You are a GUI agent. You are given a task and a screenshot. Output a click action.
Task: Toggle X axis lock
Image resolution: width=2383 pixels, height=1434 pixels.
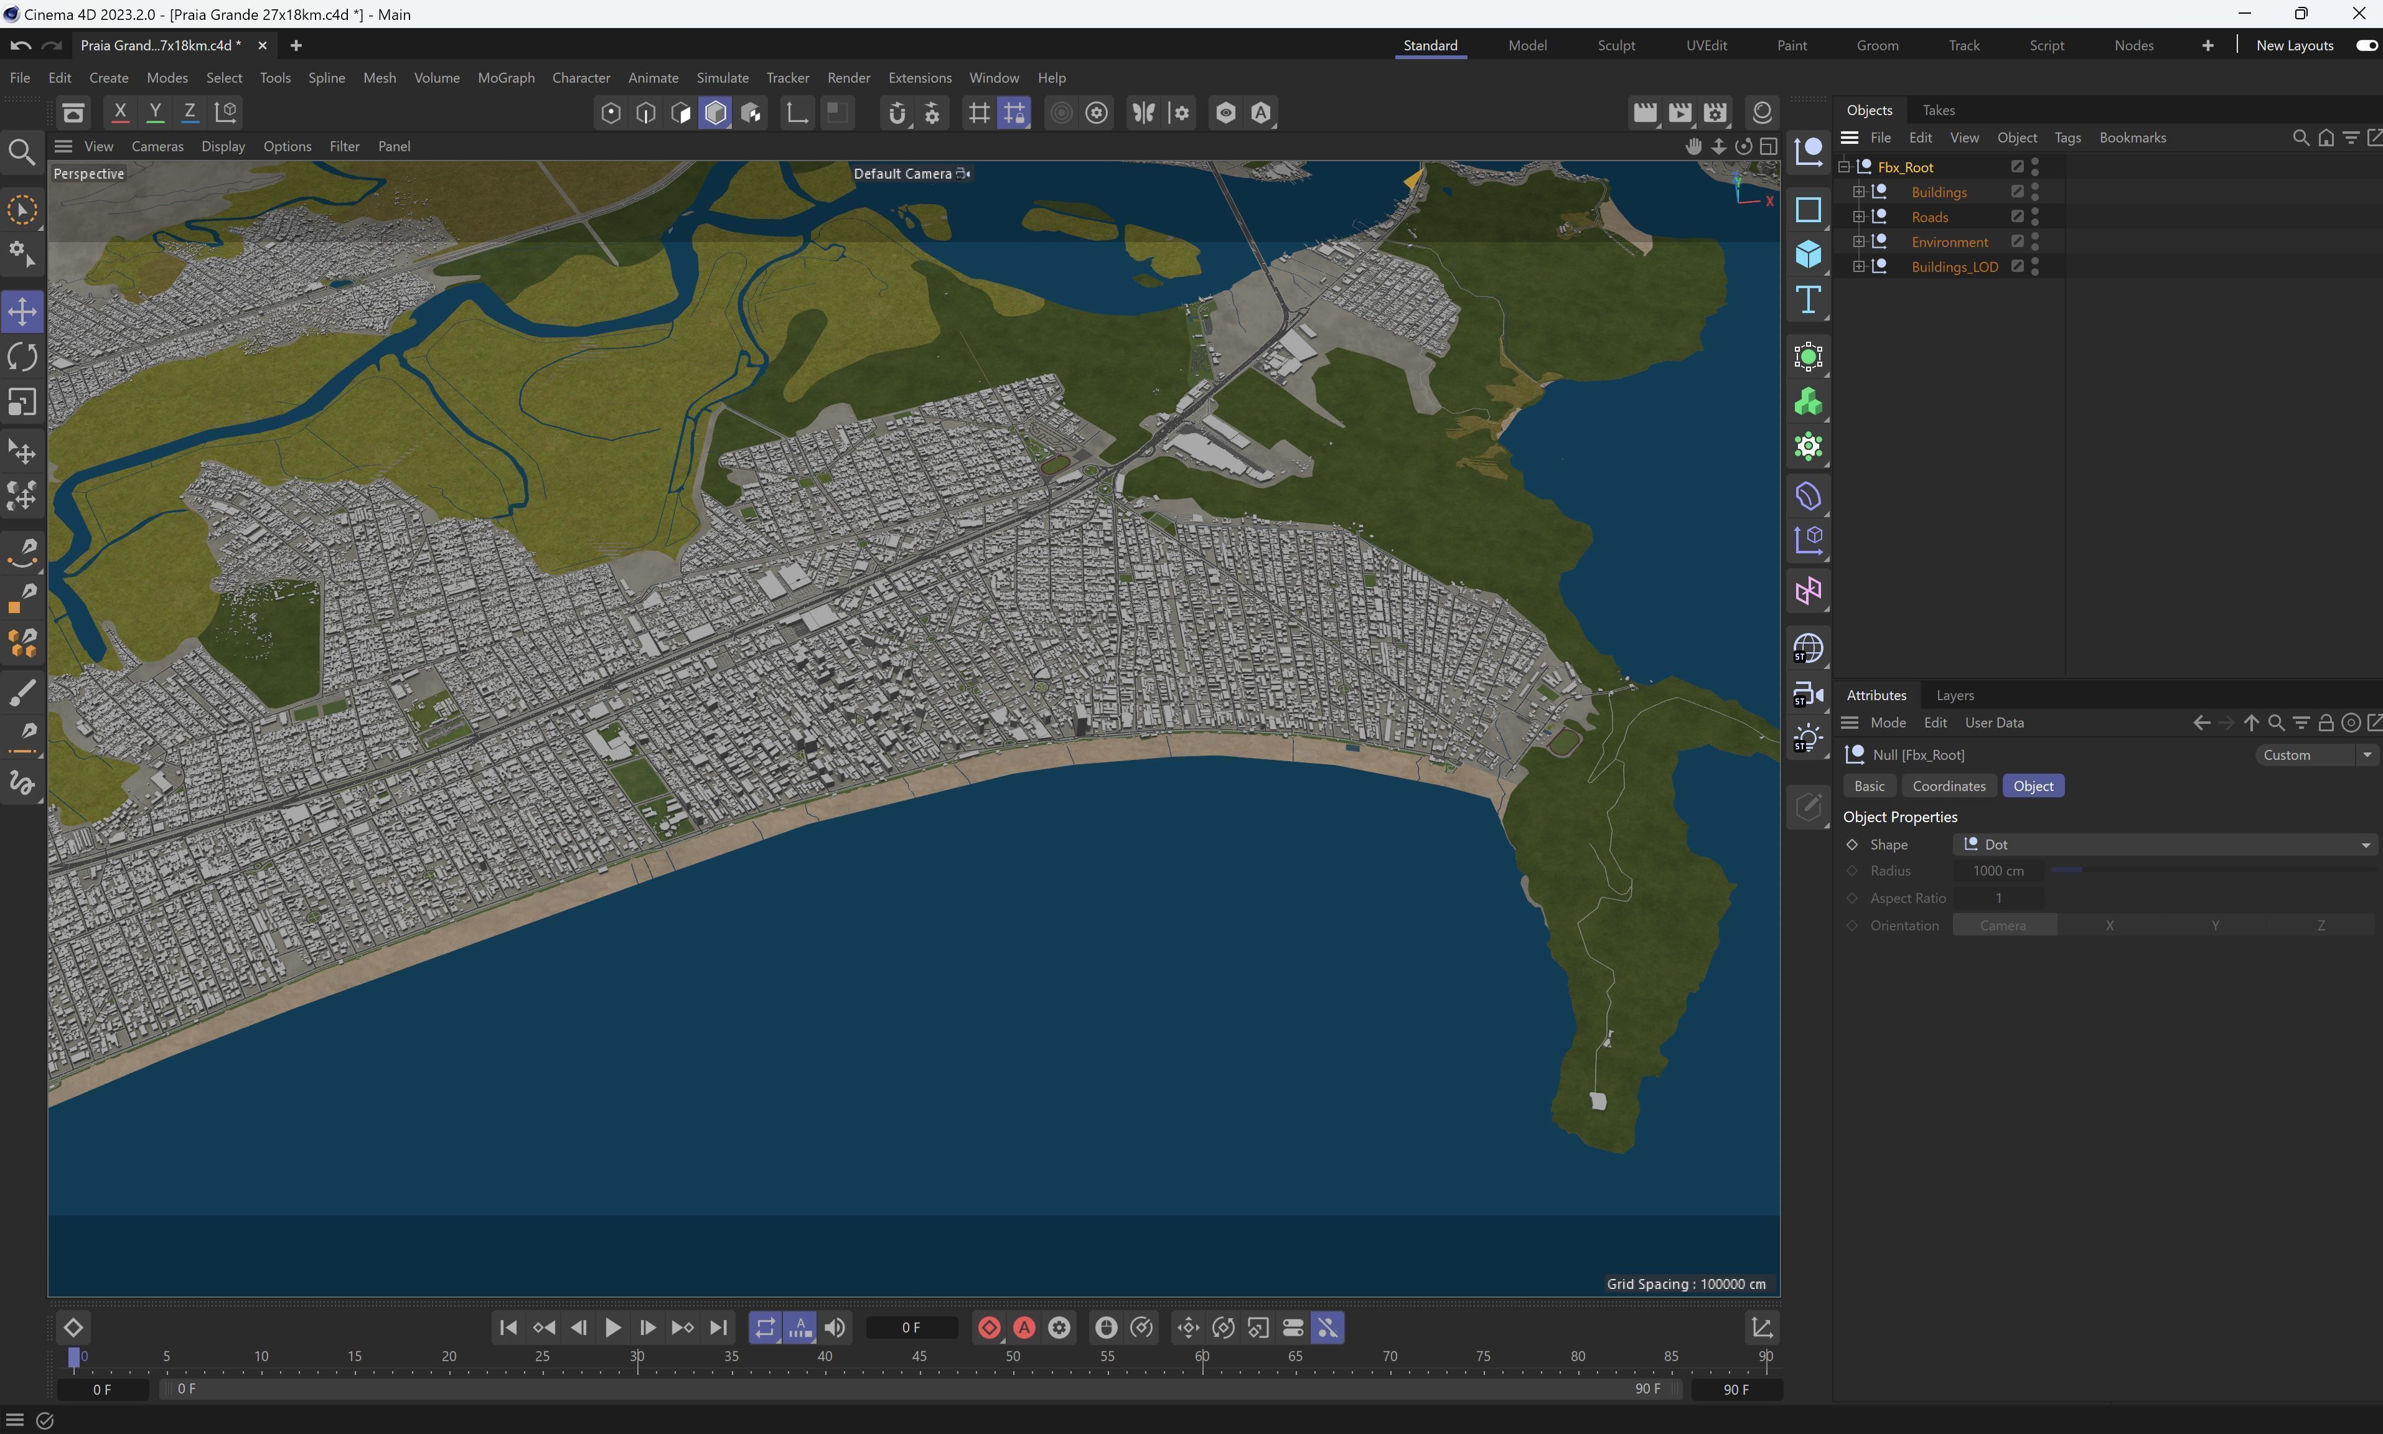point(119,112)
